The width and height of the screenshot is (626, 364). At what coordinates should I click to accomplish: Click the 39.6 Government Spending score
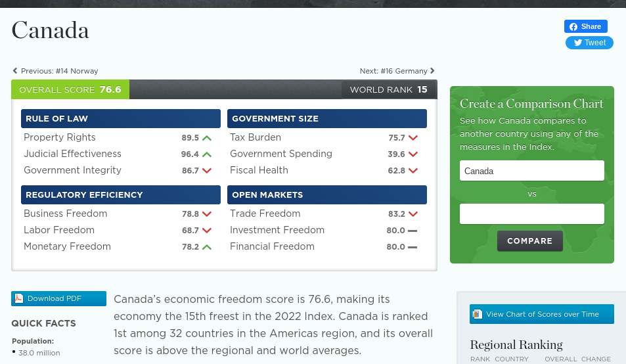click(x=397, y=154)
